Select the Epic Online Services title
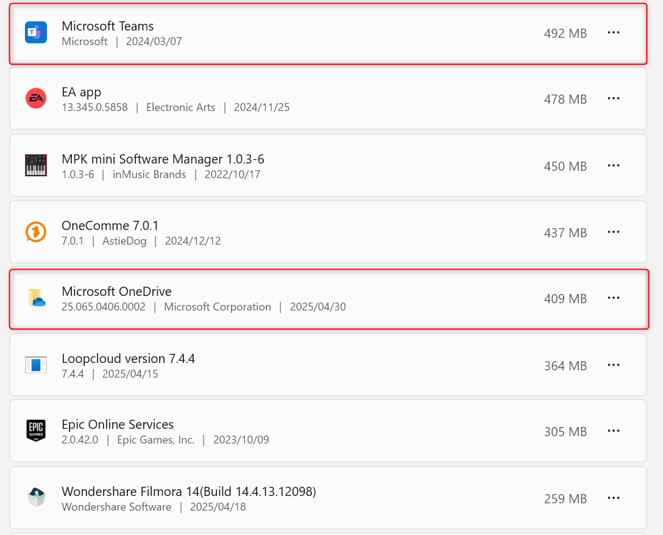 coord(118,425)
